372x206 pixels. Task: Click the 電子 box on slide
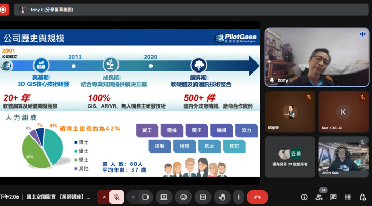[x=197, y=131]
